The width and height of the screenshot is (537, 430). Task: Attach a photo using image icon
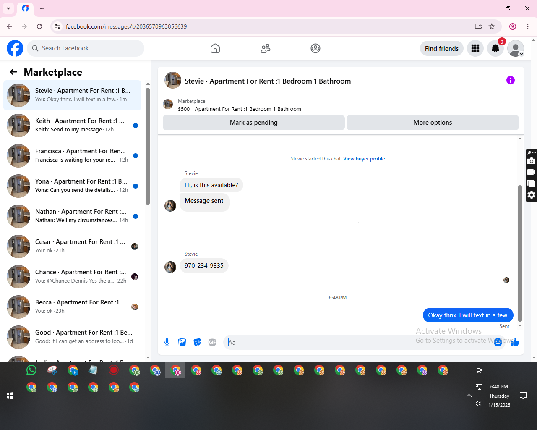click(182, 342)
